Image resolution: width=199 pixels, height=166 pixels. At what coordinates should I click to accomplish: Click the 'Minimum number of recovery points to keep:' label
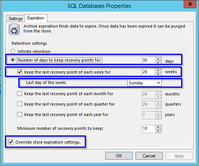click(x=60, y=128)
